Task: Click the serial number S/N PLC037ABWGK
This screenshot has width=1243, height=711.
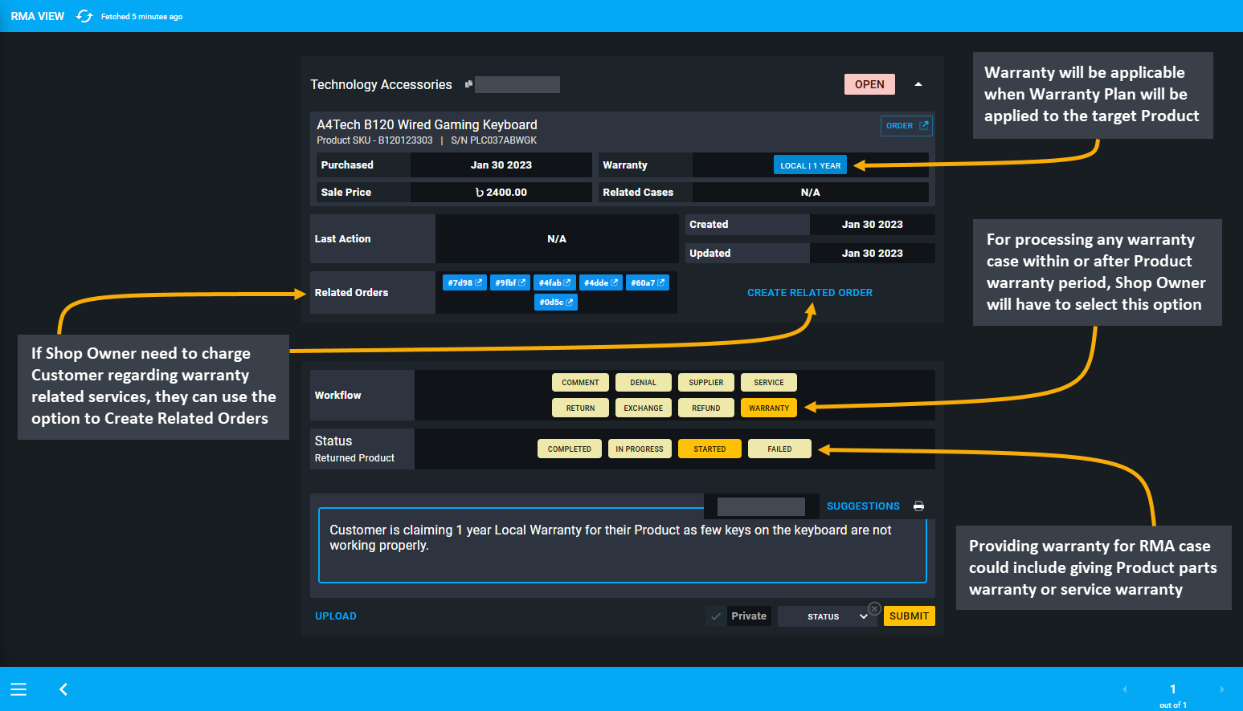Action: point(493,140)
